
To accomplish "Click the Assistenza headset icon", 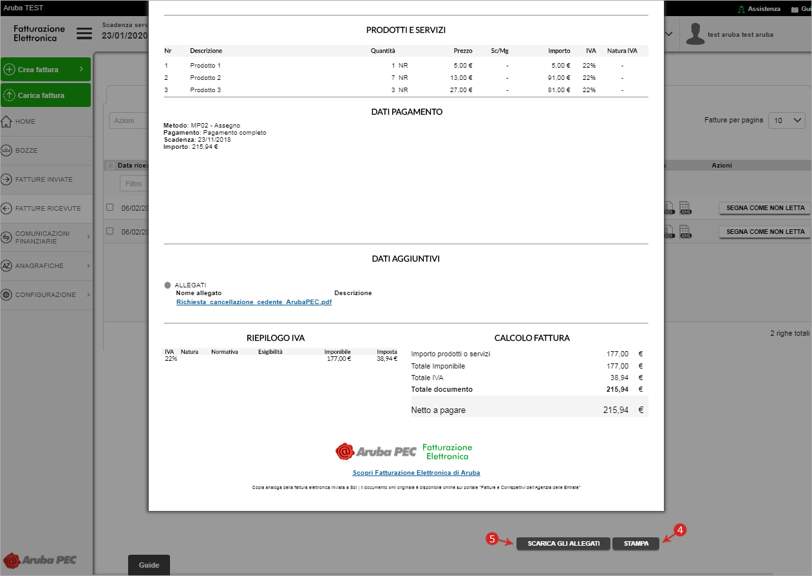I will point(741,9).
